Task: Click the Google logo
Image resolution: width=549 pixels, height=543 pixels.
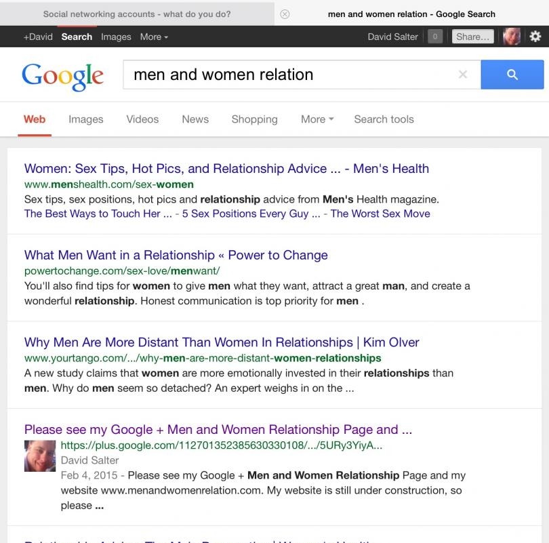Action: coord(62,77)
